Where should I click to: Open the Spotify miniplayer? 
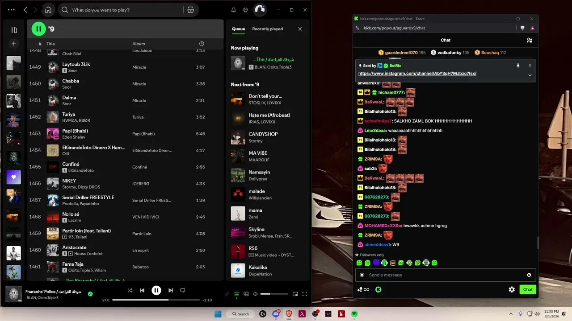click(295, 294)
